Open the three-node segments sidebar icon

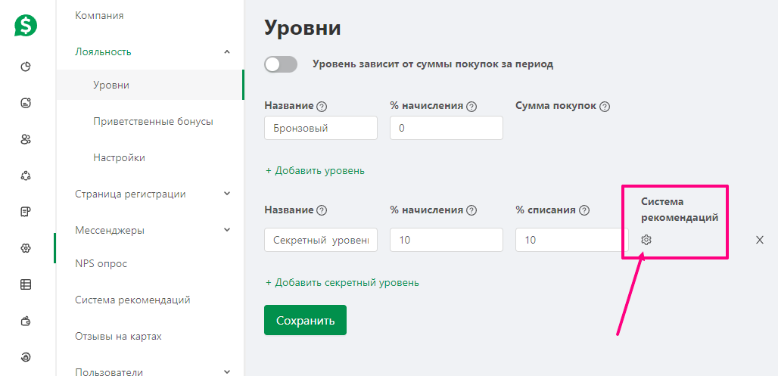pyautogui.click(x=26, y=176)
